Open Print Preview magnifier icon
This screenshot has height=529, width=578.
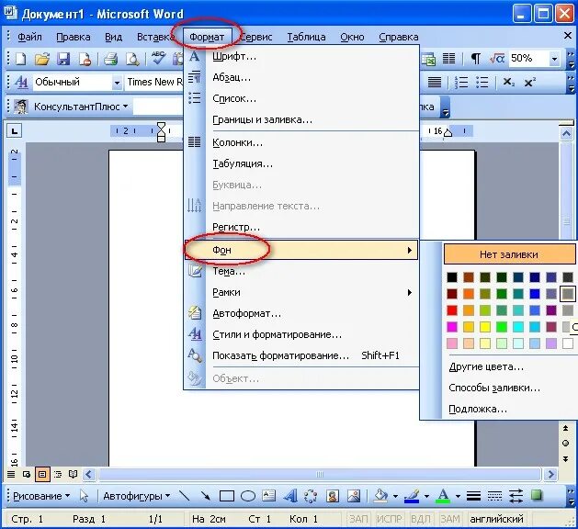pyautogui.click(x=132, y=59)
